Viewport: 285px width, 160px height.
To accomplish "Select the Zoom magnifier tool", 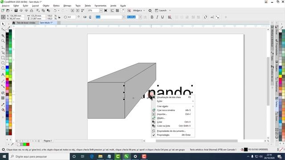I will tap(3, 41).
